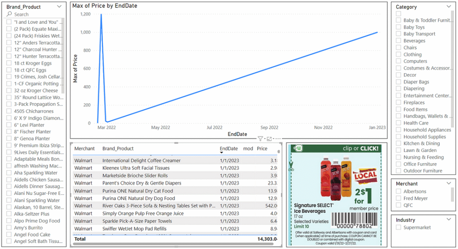Click the mod column header
The height and width of the screenshot is (249, 458).
248,148
